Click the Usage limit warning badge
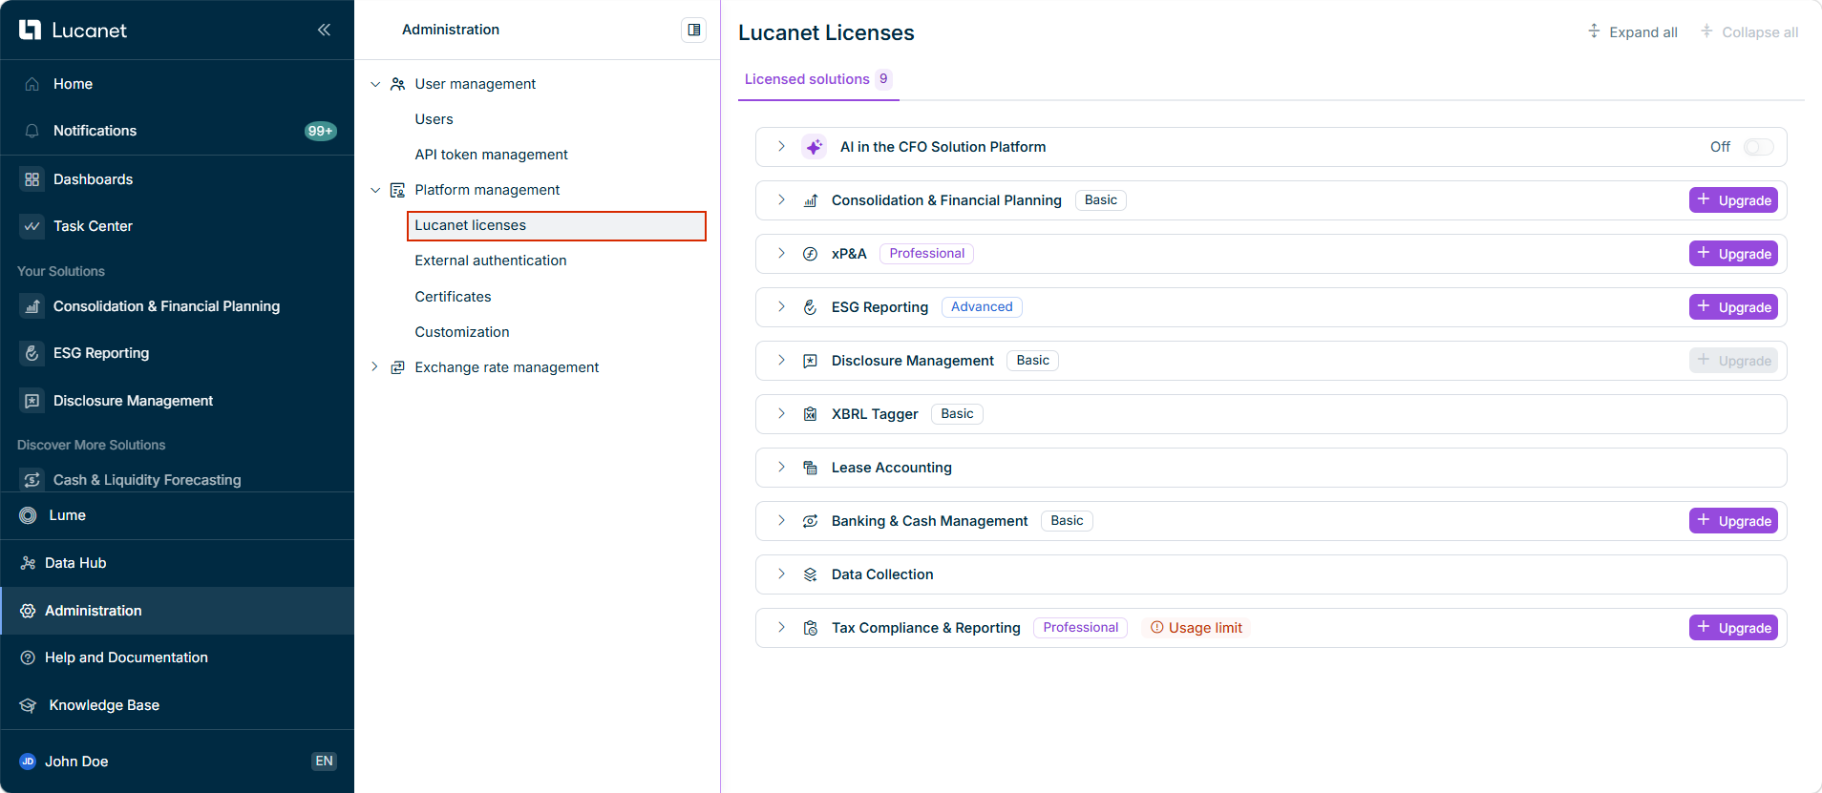This screenshot has height=793, width=1822. [x=1197, y=628]
